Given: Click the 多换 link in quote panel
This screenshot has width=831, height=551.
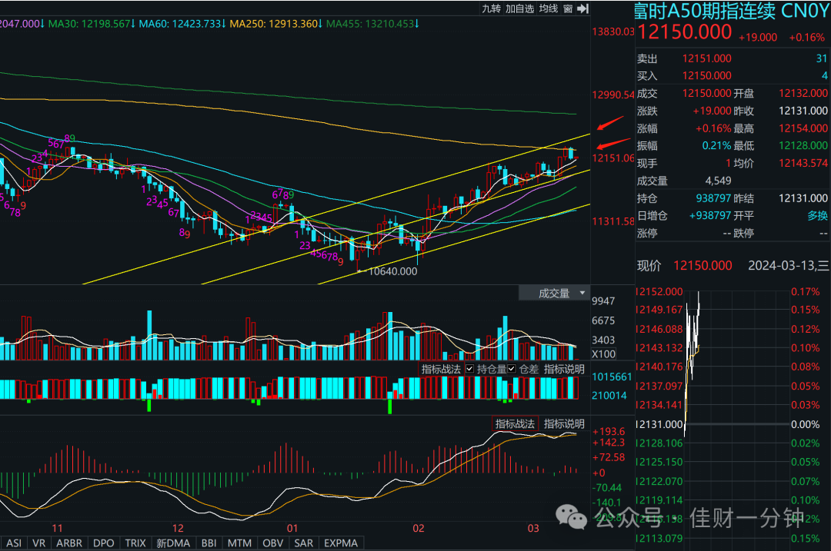Looking at the screenshot, I should click(817, 215).
